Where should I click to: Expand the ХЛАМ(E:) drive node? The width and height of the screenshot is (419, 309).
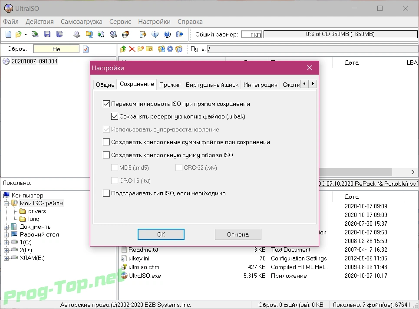pyautogui.click(x=7, y=258)
